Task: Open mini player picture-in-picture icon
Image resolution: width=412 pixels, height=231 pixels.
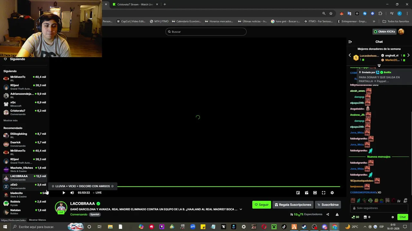Action: coord(298,193)
